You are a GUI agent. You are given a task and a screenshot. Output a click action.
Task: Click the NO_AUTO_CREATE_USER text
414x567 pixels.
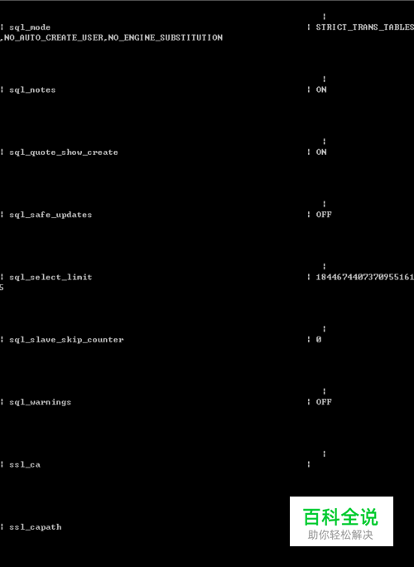pyautogui.click(x=54, y=37)
